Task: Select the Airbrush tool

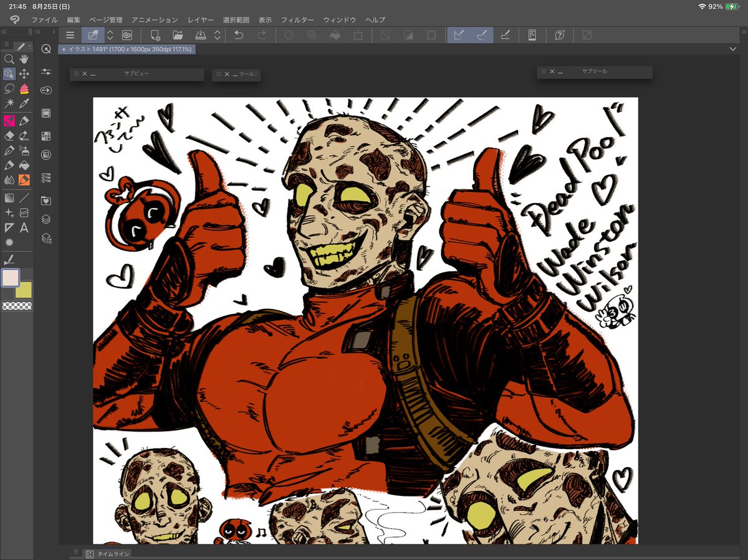Action: tap(24, 150)
